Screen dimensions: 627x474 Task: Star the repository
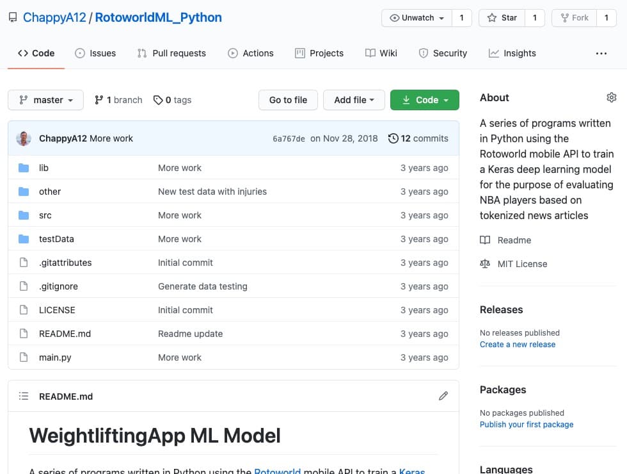tap(502, 18)
